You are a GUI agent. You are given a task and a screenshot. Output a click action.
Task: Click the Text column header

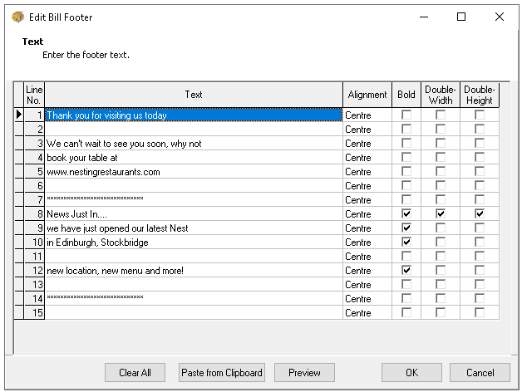coord(194,95)
